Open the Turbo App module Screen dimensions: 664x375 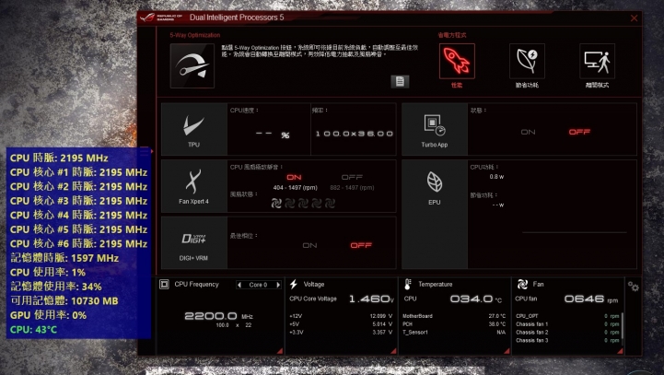pyautogui.click(x=435, y=129)
